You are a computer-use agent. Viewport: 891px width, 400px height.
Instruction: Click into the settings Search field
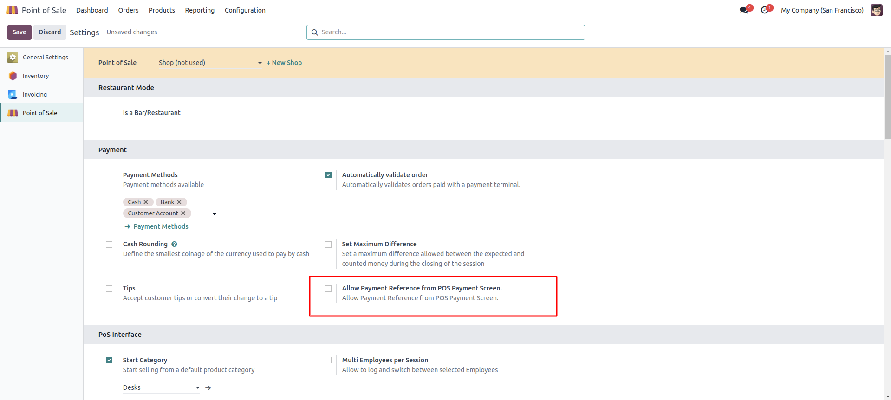tap(450, 32)
